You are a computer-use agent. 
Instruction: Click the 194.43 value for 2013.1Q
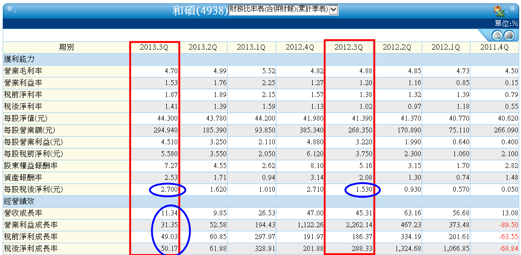266,225
